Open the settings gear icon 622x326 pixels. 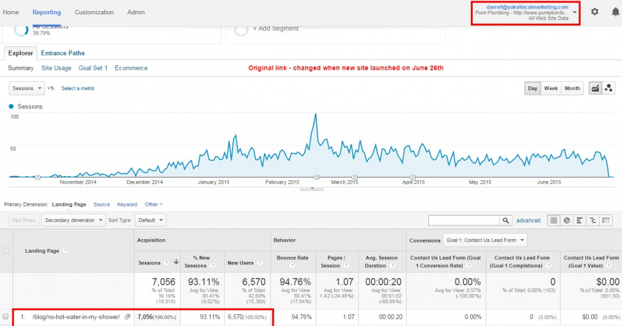pyautogui.click(x=595, y=12)
